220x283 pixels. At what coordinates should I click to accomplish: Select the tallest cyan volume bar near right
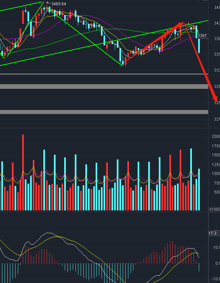pos(191,179)
